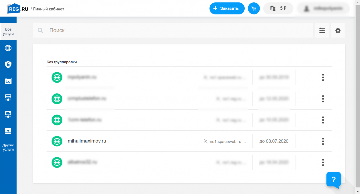The image size is (360, 194).
Task: Open the shopping cart
Action: click(254, 8)
